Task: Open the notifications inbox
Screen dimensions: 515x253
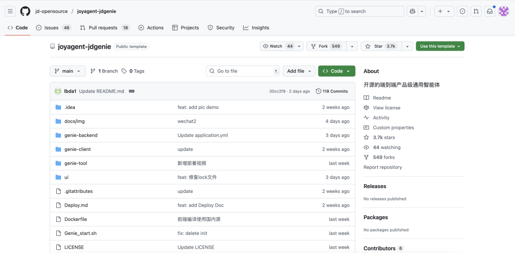Action: click(x=490, y=11)
